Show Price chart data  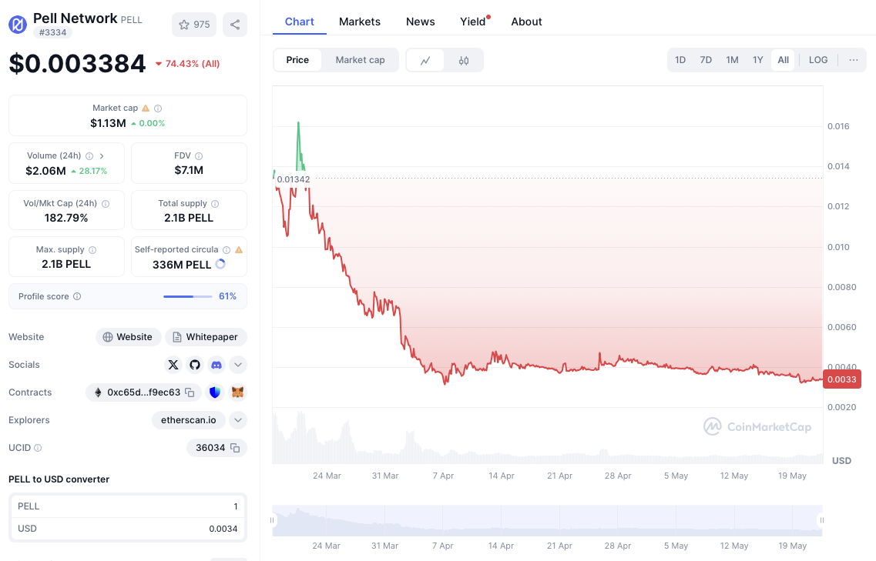pos(297,60)
